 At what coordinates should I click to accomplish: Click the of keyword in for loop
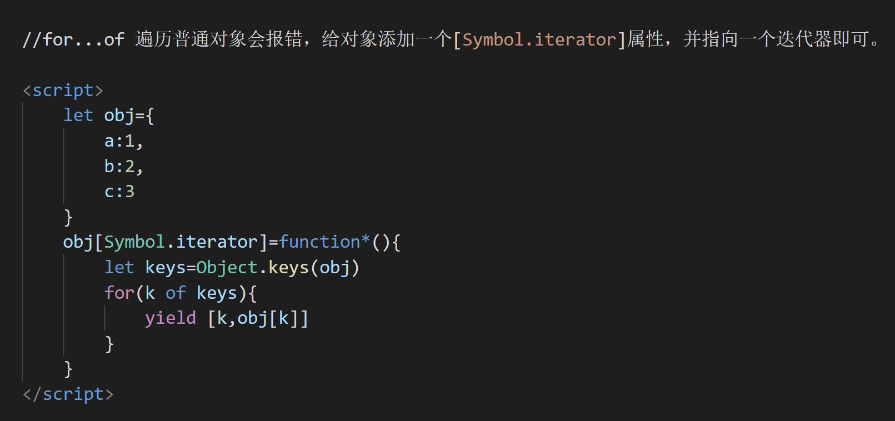click(x=176, y=293)
